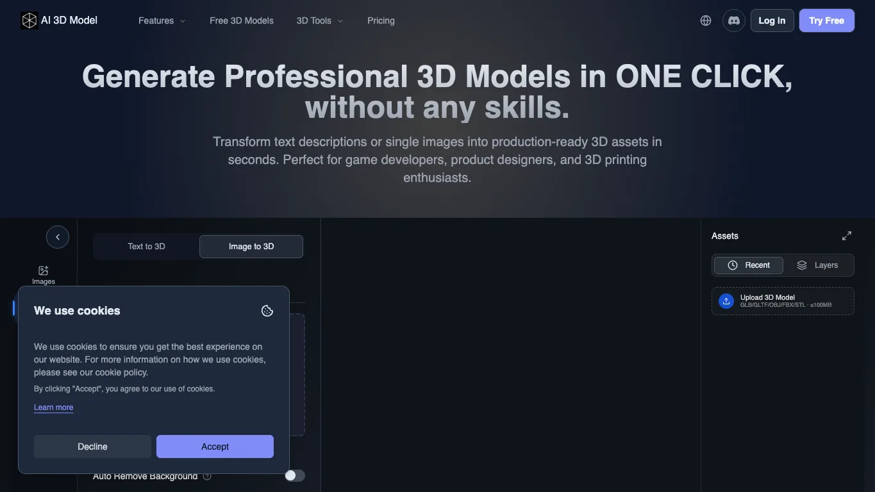875x492 pixels.
Task: Accept the cookies
Action: [x=215, y=447]
